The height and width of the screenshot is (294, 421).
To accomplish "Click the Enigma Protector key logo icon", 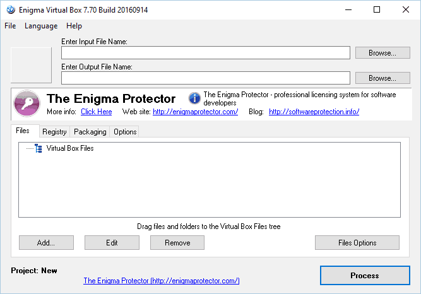I will [27, 103].
